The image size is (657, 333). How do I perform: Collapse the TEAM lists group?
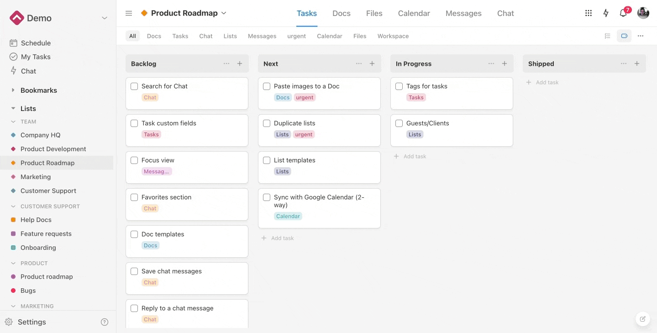[x=14, y=122]
